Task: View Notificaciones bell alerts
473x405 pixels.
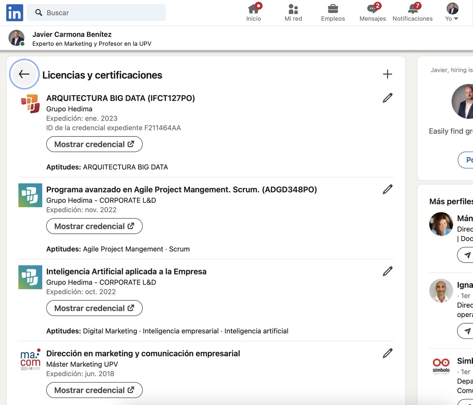Action: (x=412, y=13)
